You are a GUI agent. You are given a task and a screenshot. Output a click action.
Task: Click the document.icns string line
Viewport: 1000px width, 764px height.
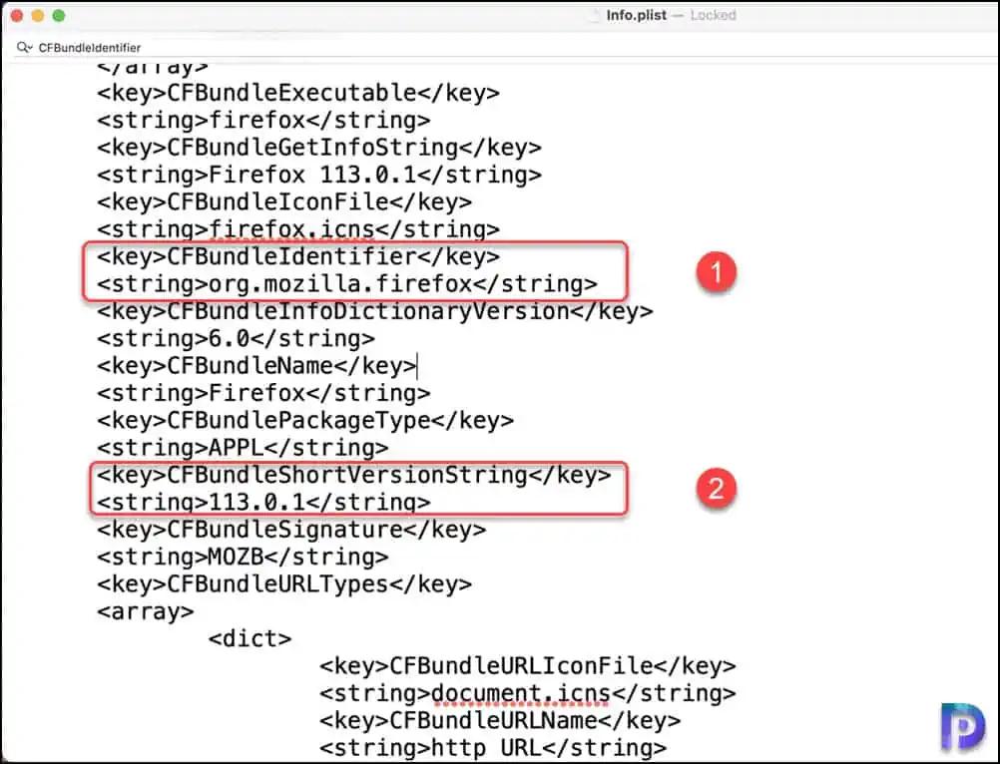527,694
